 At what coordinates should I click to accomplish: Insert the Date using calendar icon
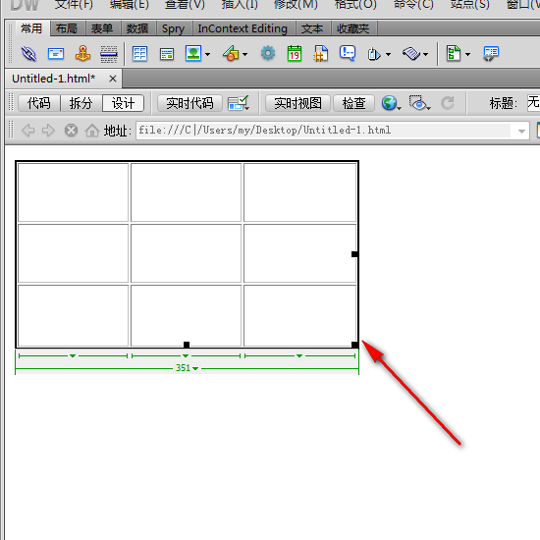pyautogui.click(x=295, y=53)
